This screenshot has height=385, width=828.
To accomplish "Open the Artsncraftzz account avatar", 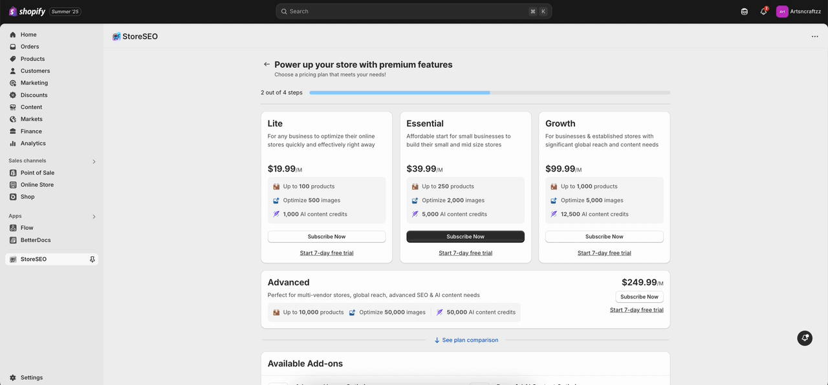I will coord(782,12).
